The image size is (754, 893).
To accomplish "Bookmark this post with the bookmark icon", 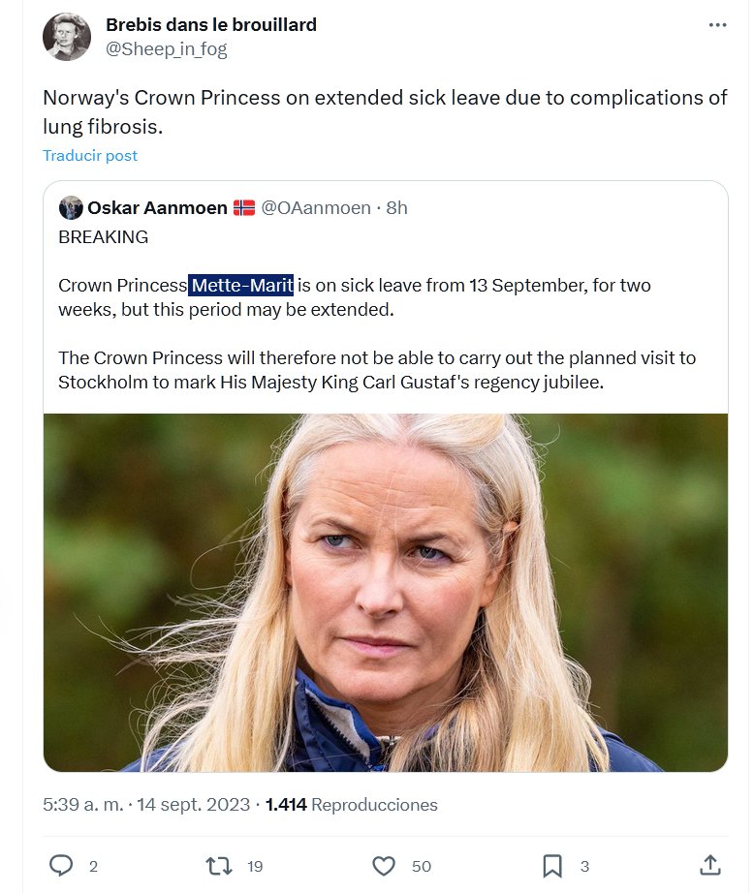I will (x=552, y=865).
